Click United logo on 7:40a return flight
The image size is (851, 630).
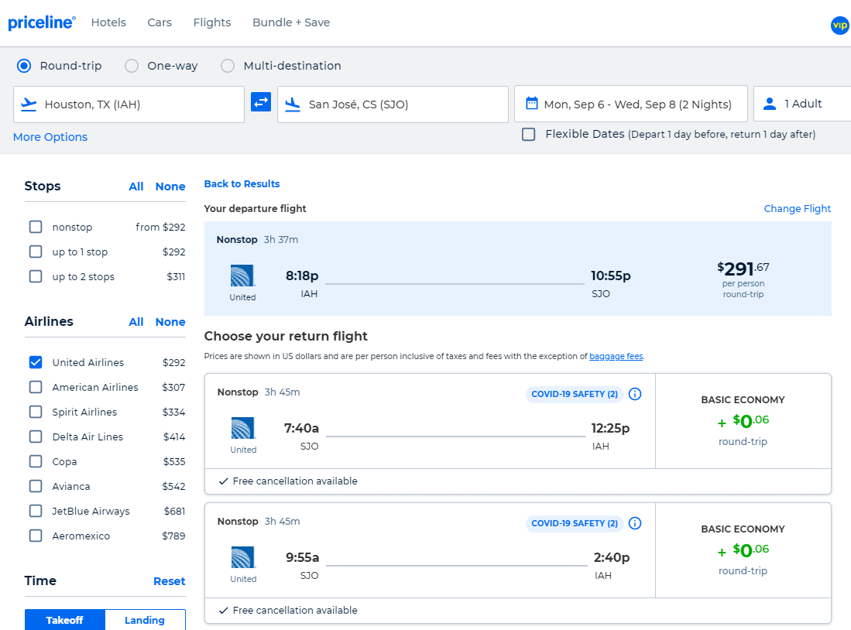(x=242, y=428)
